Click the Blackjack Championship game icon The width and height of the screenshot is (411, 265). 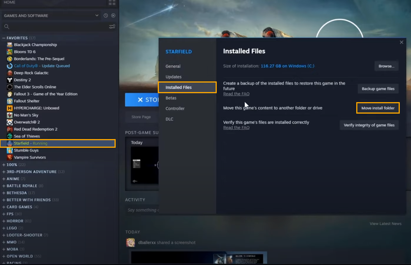pyautogui.click(x=10, y=45)
